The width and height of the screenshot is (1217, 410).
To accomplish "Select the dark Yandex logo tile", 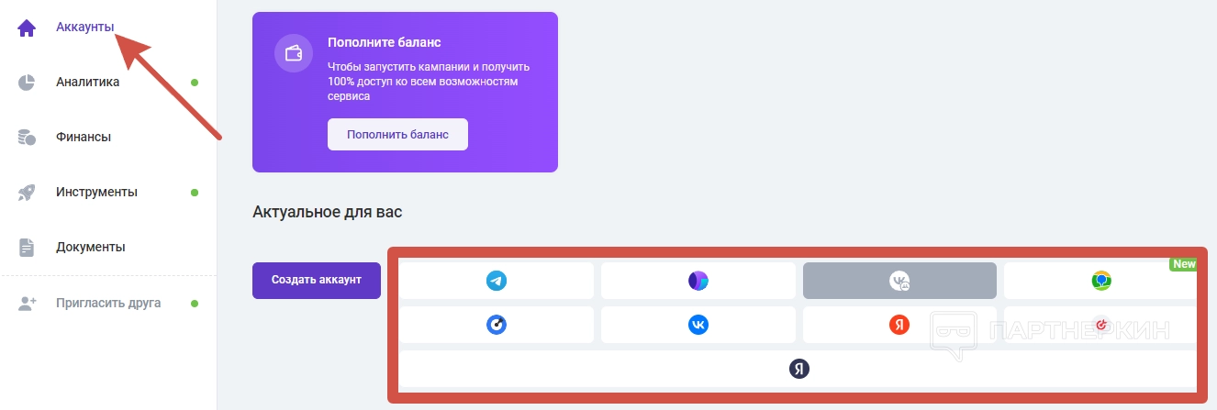I will point(799,369).
